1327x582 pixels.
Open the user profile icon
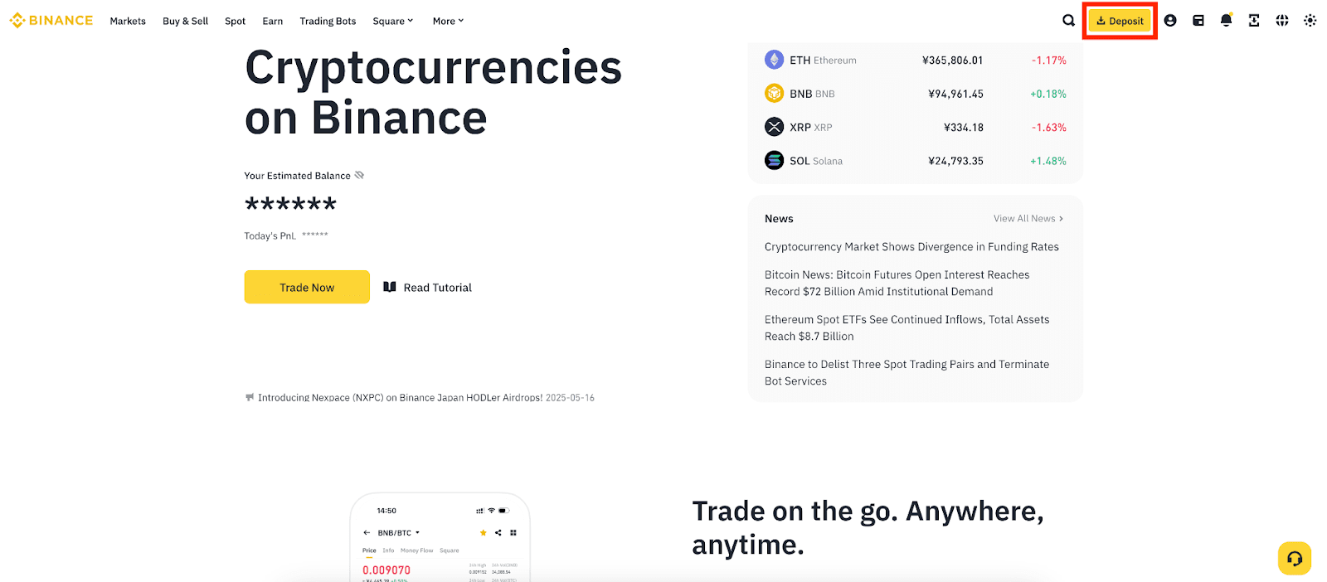[x=1170, y=21]
